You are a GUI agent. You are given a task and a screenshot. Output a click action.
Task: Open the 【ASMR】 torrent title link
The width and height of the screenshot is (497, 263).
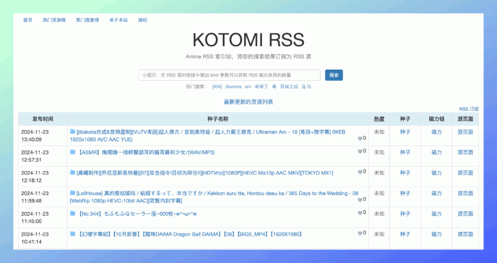pos(146,152)
